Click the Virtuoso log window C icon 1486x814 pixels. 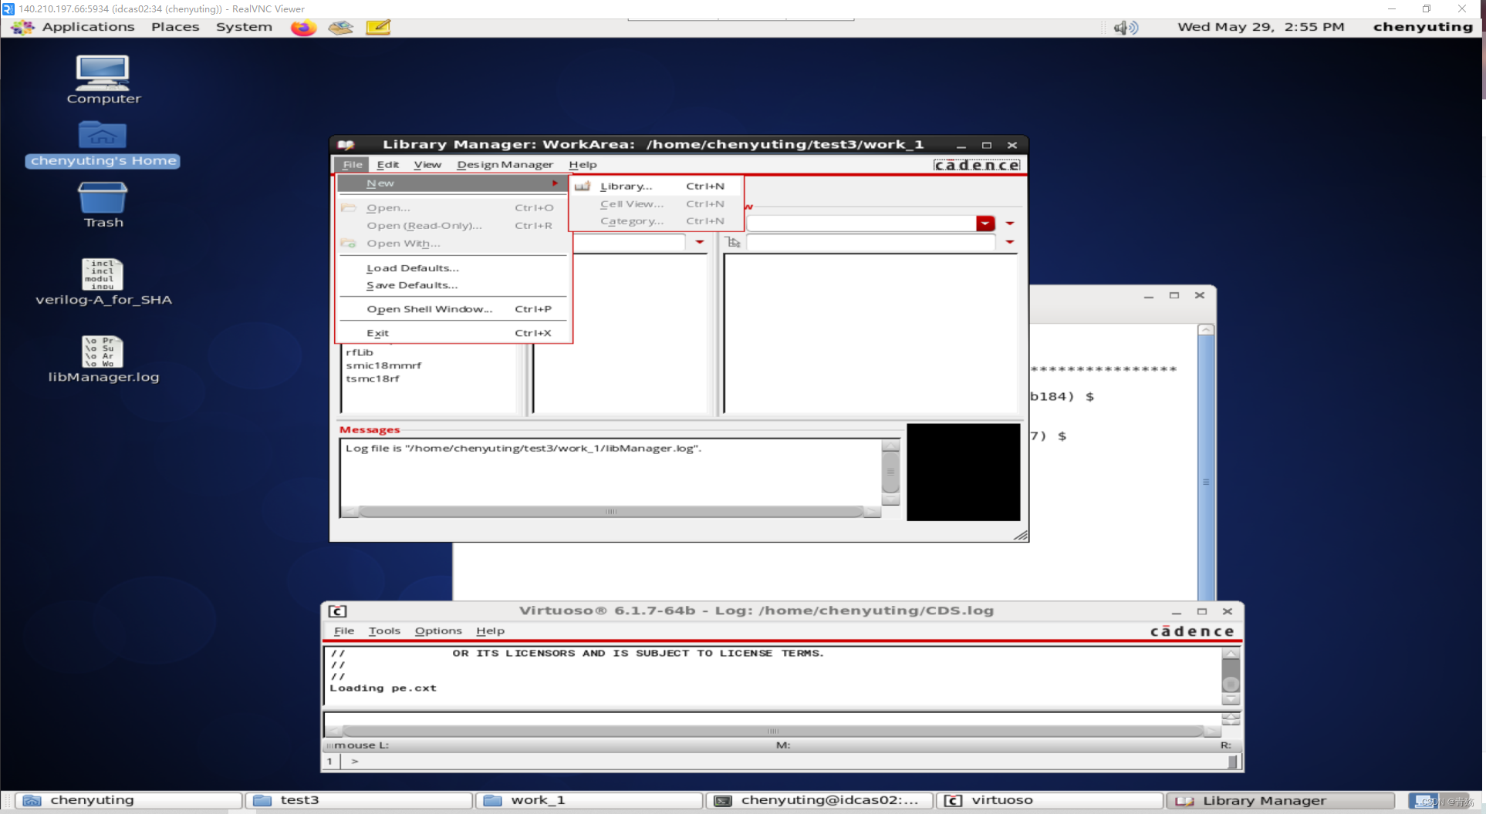[x=338, y=611]
